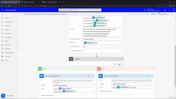The height and width of the screenshot is (99, 176).
Task: Open the Condition card ellipsis menu
Action: (122, 59)
